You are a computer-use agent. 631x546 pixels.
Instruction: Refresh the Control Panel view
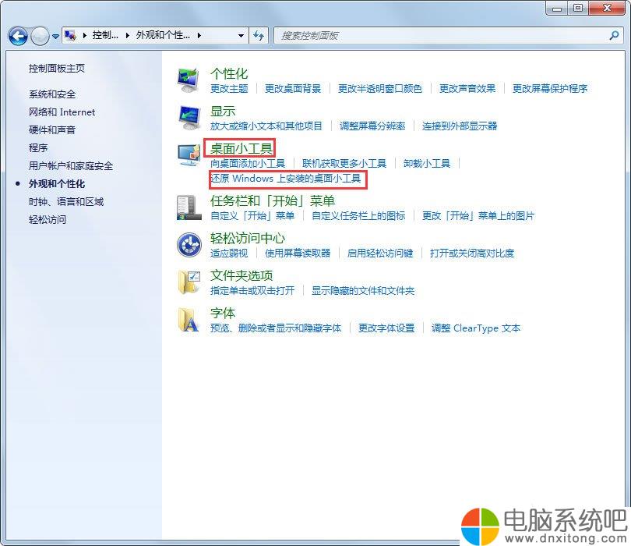pyautogui.click(x=259, y=35)
